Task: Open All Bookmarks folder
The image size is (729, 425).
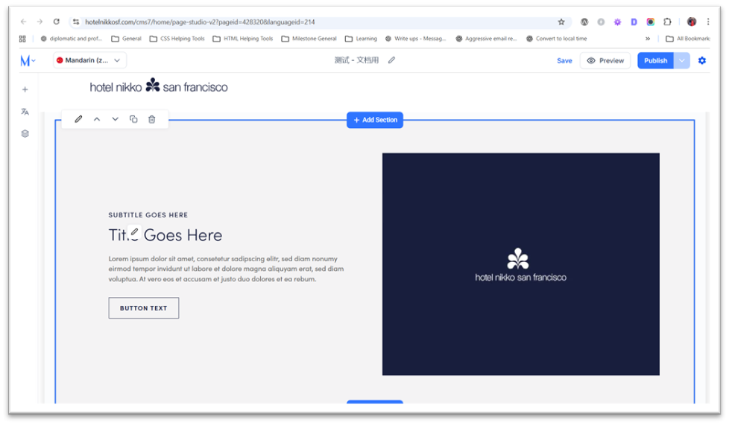Action: [688, 39]
